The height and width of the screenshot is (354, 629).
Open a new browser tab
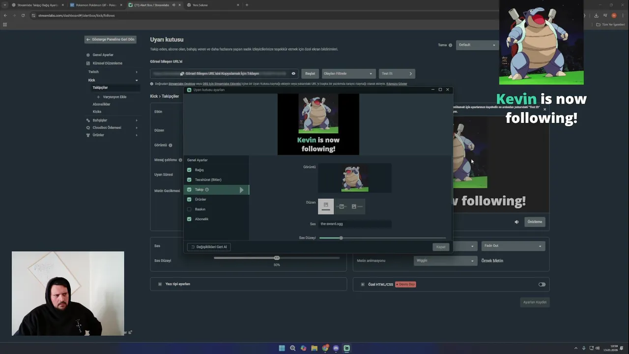(x=247, y=5)
